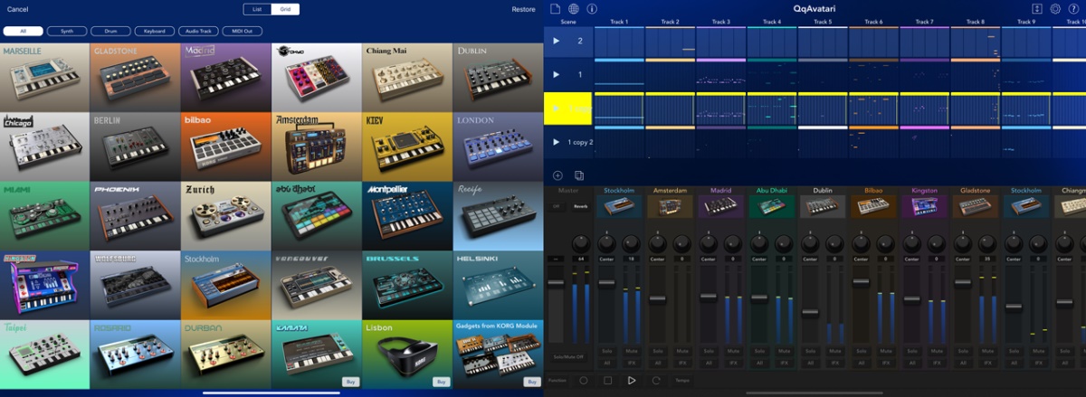Mute the Gladstone mixer channel
The image size is (1086, 397).
pos(987,352)
